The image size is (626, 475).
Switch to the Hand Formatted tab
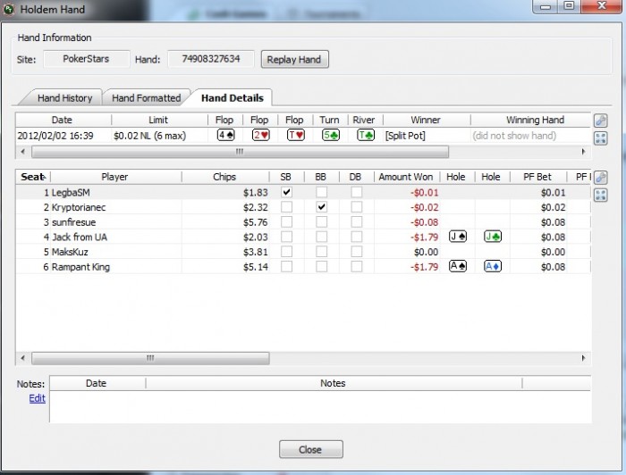[x=146, y=98]
